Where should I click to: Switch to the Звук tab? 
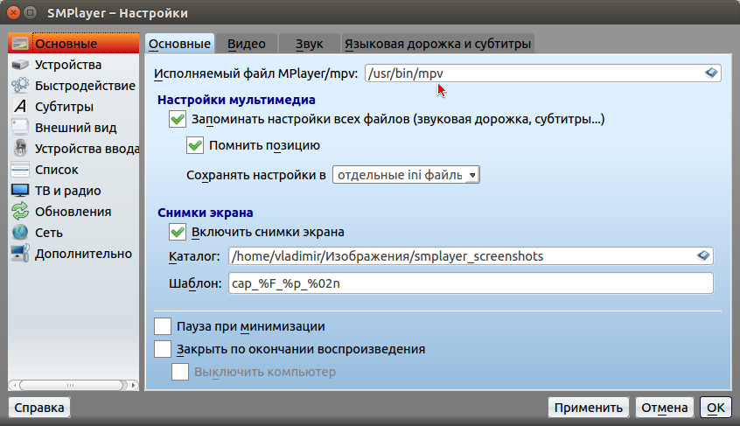(x=309, y=44)
